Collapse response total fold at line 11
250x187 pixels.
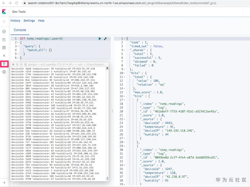pos(124,77)
